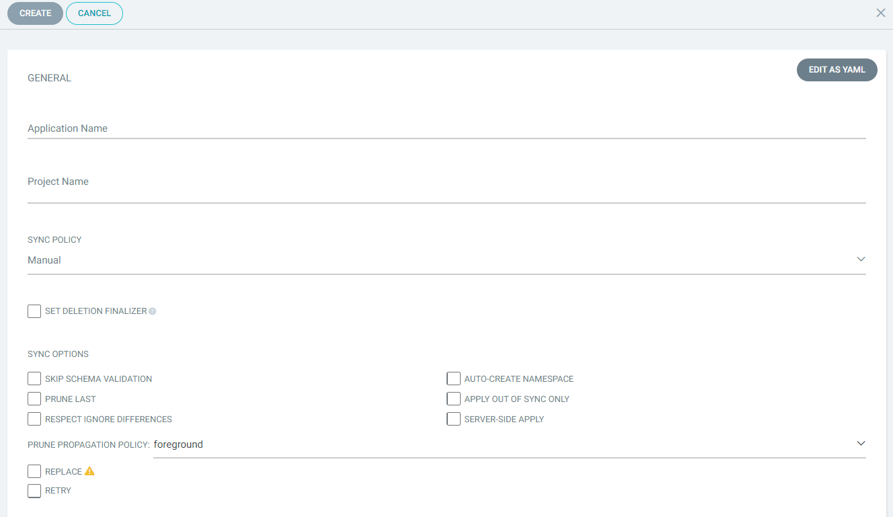This screenshot has height=517, width=893.
Task: Click the PRUNE PROPAGATION POLICY label
Action: [88, 445]
